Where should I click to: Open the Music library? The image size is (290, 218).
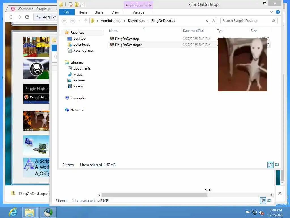coord(78,74)
